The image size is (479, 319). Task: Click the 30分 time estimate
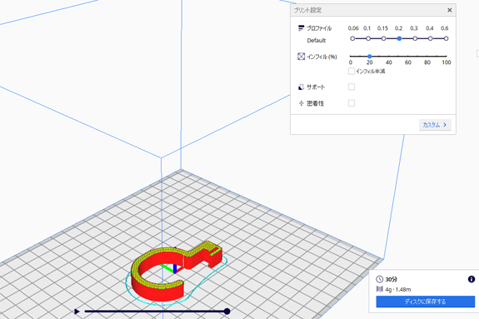pos(392,279)
